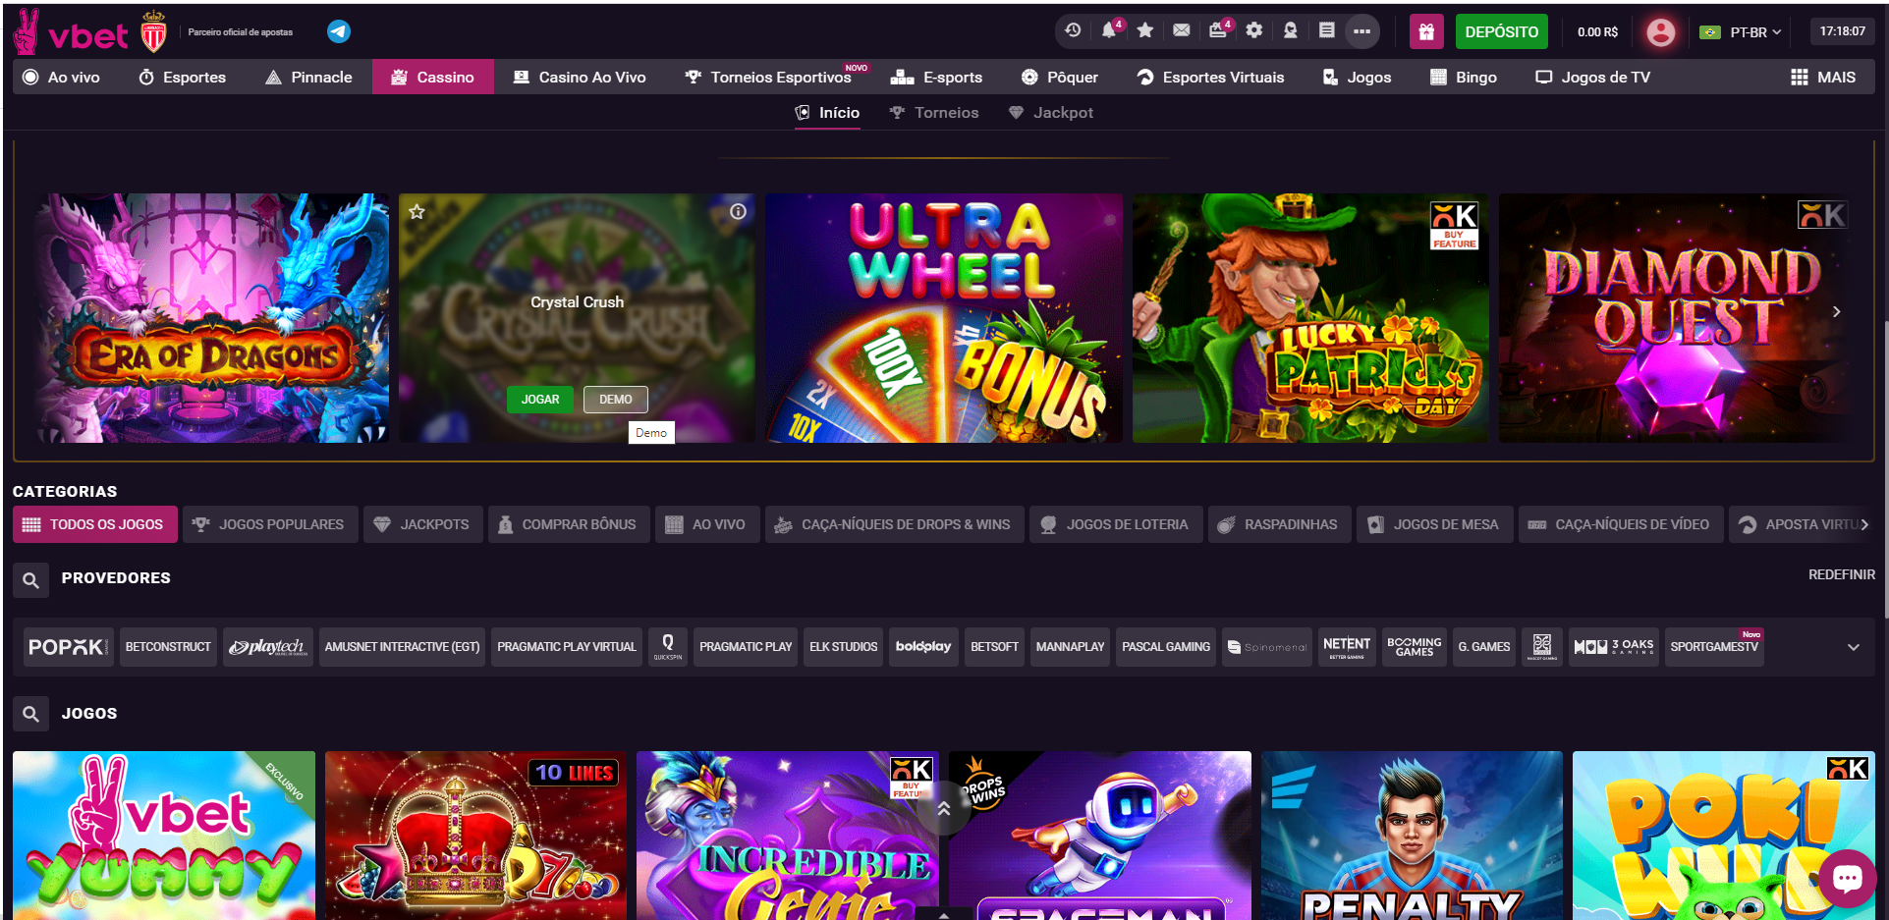Open the Cassino menu item

pos(432,77)
